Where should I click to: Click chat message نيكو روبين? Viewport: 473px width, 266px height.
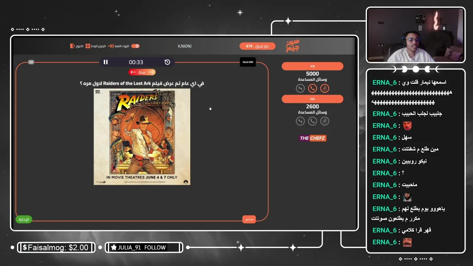(414, 161)
